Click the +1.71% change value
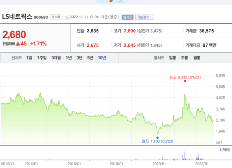The width and height of the screenshot is (232, 168). [x=38, y=44]
